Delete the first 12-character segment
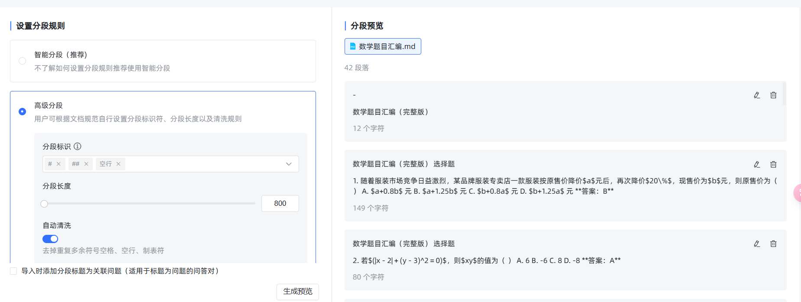Screen dimensions: 801x302 coord(773,95)
